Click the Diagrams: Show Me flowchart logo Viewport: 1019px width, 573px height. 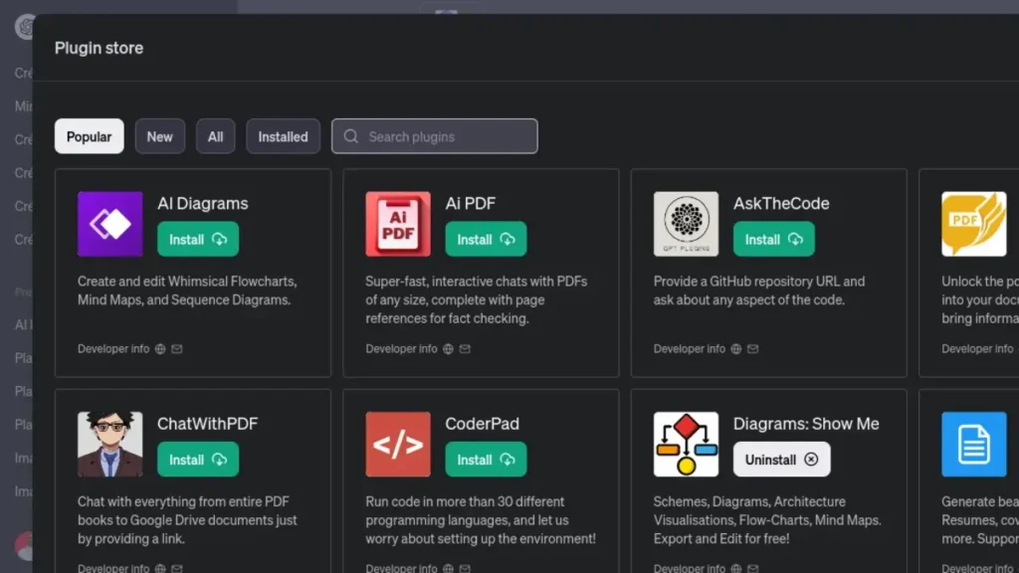[x=686, y=444]
